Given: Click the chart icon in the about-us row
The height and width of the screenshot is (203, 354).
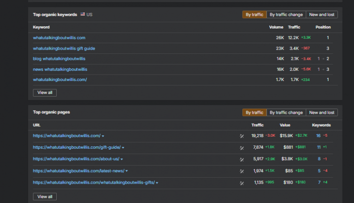Looking at the screenshot, I should (x=242, y=159).
